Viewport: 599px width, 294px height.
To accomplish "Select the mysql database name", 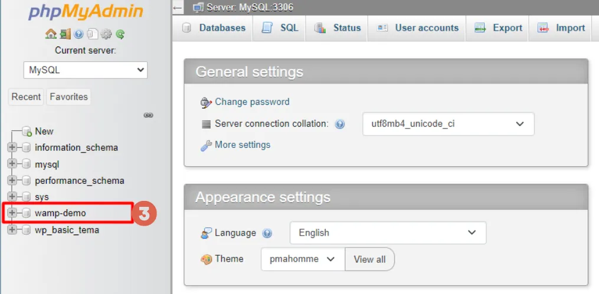I will (x=47, y=165).
